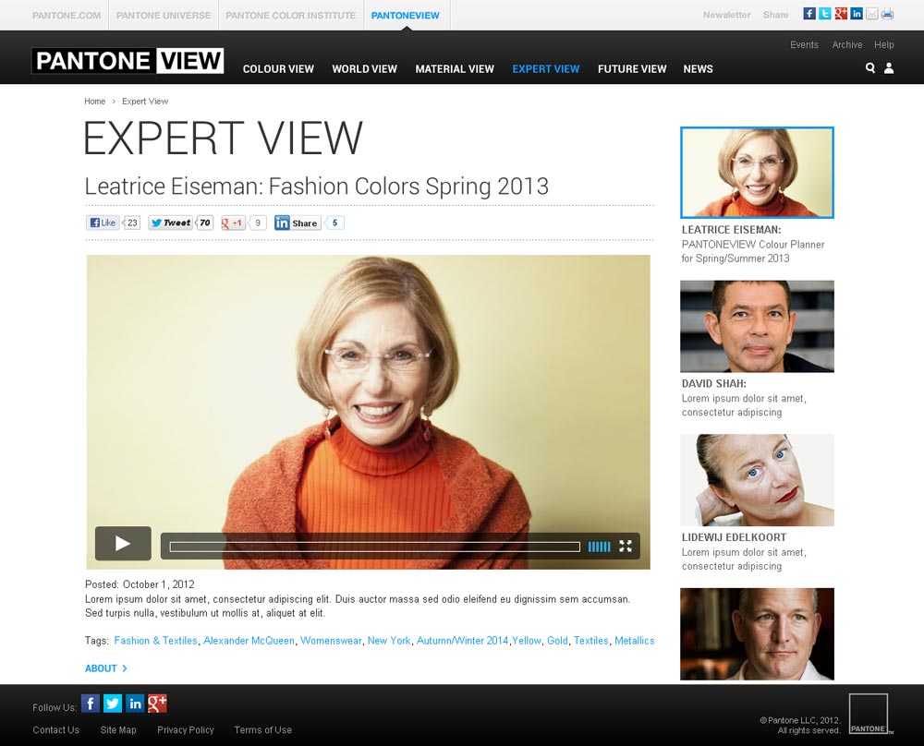Viewport: 924px width, 746px height.
Task: Select Lidewij Edelkoort sidebar thumbnail
Action: (x=758, y=480)
